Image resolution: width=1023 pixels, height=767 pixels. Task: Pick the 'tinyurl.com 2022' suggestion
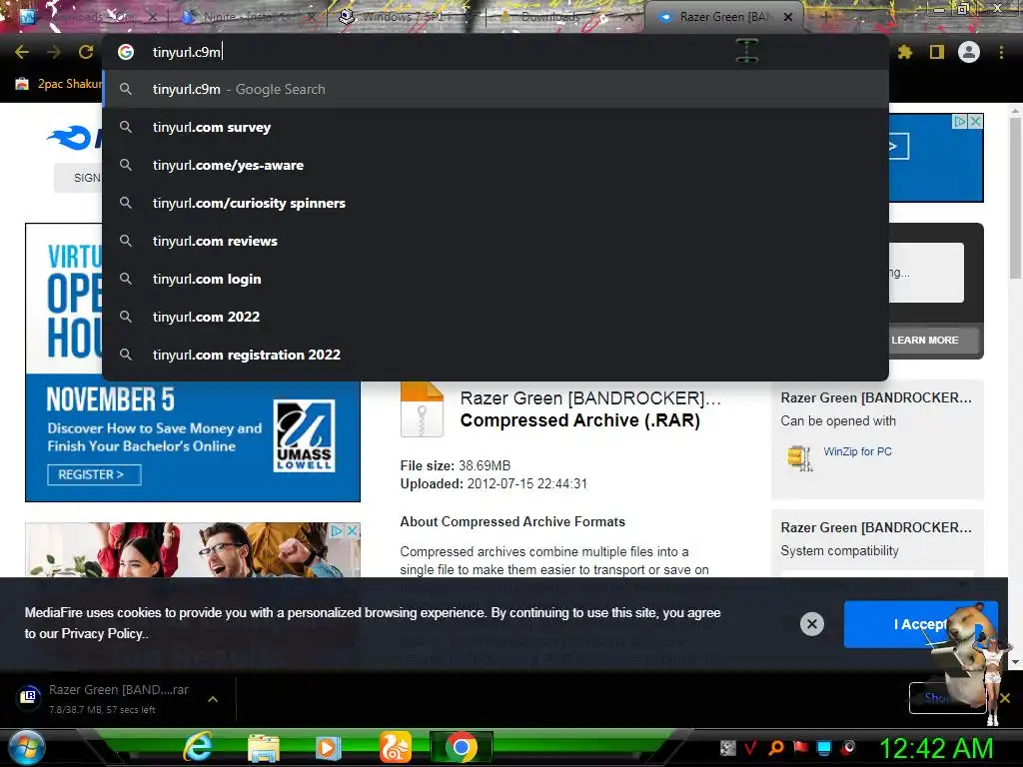[496, 317]
